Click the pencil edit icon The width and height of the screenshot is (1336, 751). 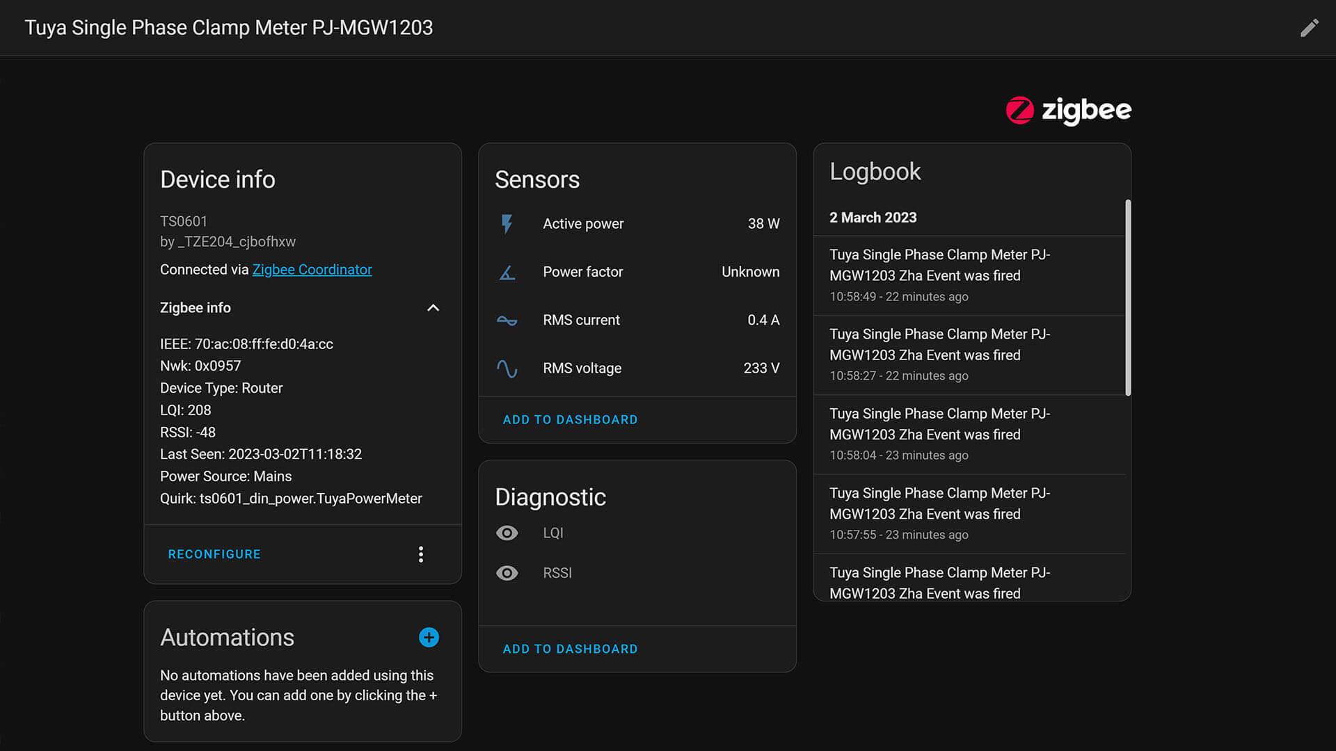(1309, 28)
